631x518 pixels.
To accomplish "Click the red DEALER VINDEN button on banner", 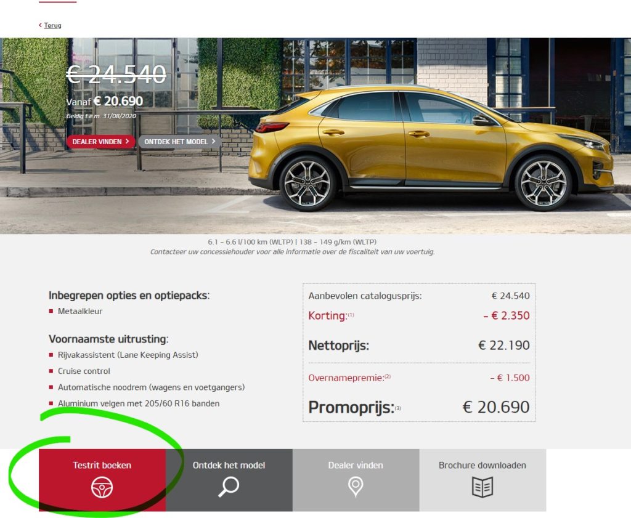I will [x=100, y=142].
